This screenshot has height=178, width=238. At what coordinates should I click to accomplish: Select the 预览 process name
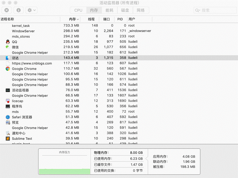coord(15,122)
